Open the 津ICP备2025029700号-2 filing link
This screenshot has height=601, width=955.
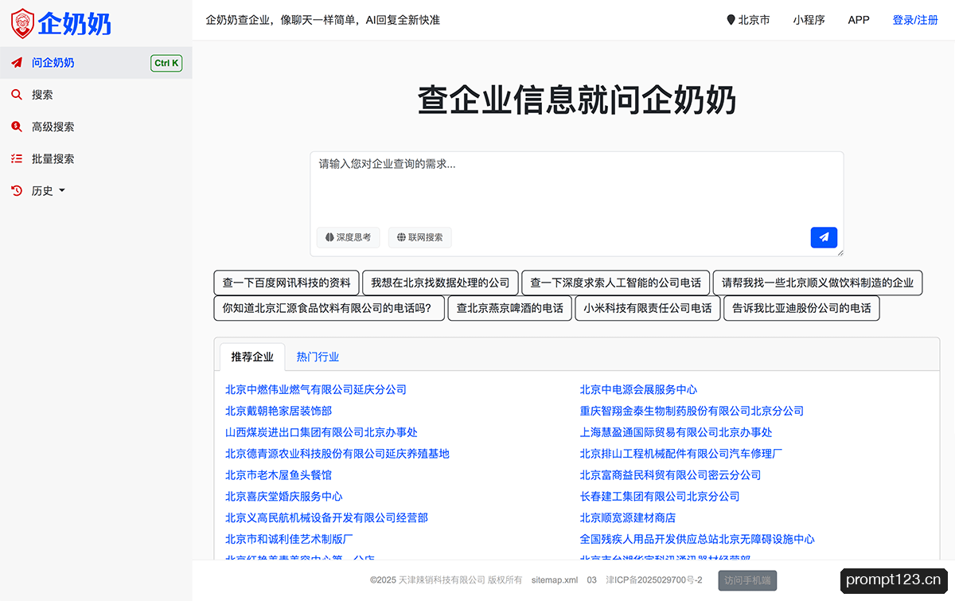coord(654,580)
